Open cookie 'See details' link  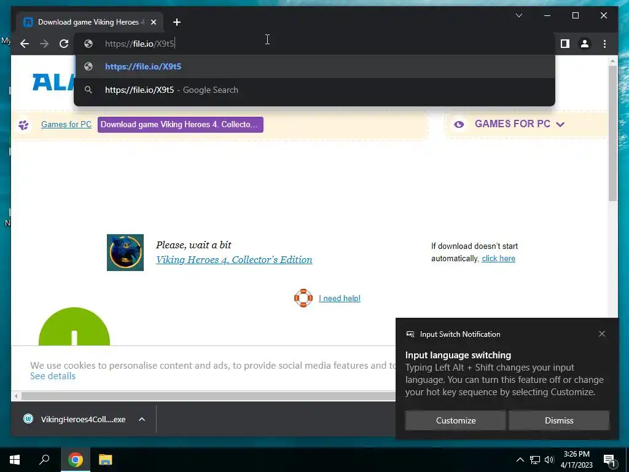tap(53, 376)
